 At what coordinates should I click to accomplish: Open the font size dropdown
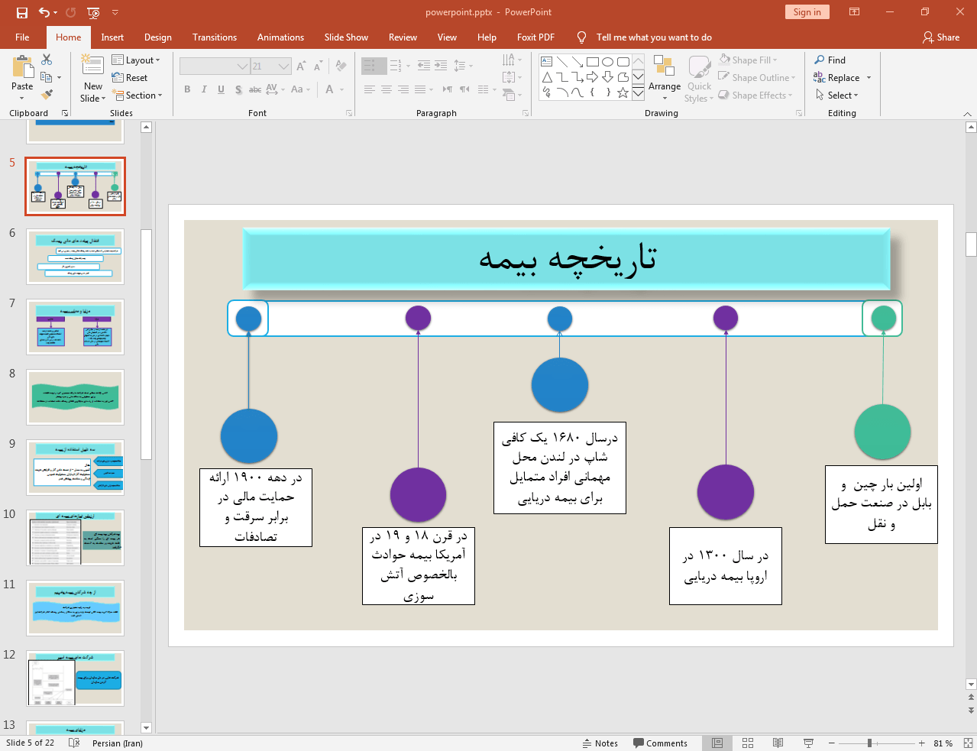284,66
